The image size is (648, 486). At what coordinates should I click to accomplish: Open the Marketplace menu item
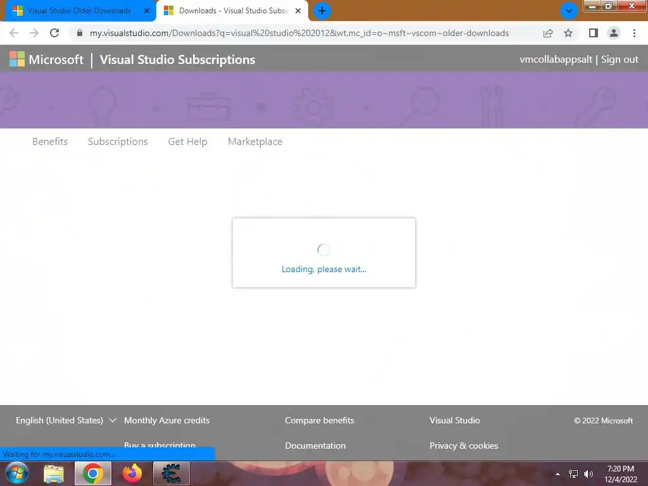tap(255, 141)
